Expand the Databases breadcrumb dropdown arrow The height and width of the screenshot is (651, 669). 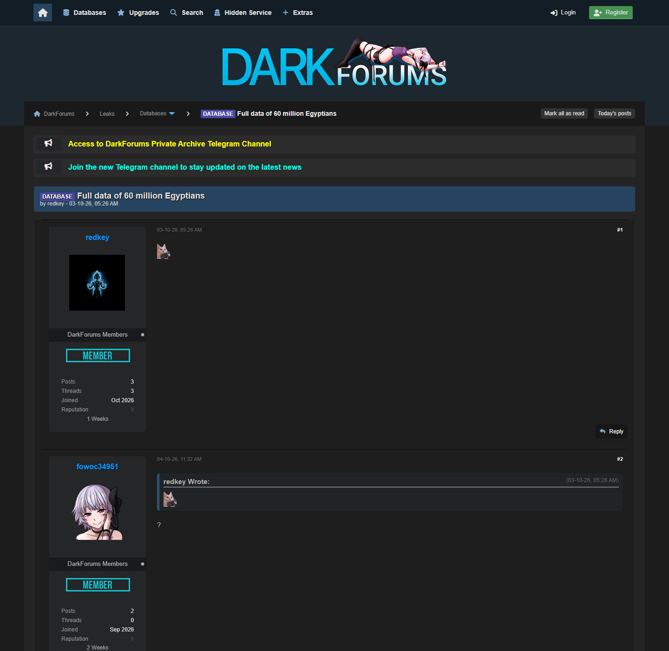point(172,113)
